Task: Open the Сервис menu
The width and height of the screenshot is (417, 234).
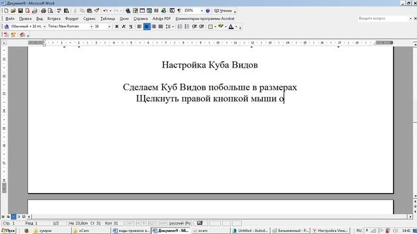Action: coord(89,19)
